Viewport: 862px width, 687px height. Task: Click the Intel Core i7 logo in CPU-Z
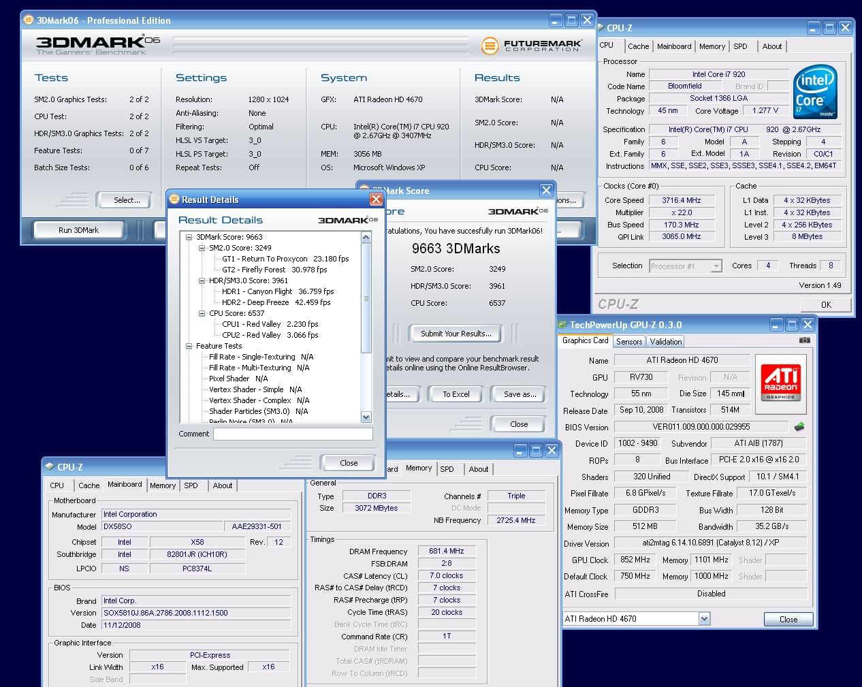[x=815, y=93]
